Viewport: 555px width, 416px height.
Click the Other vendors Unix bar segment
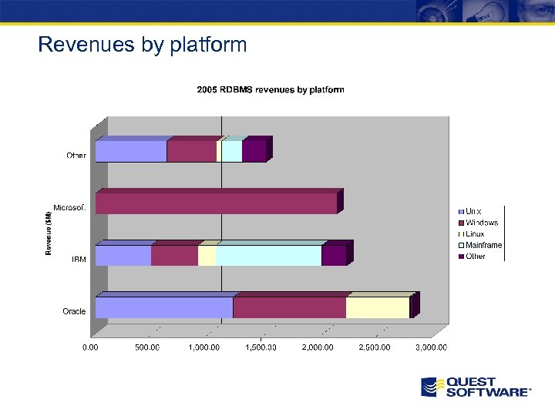(x=131, y=152)
